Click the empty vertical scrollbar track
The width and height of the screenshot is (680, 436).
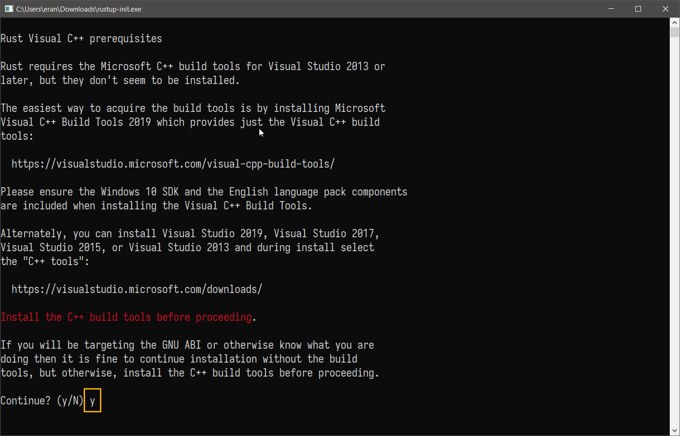(x=674, y=232)
